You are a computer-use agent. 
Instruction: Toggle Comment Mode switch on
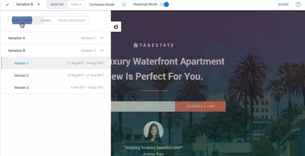coord(122,5)
